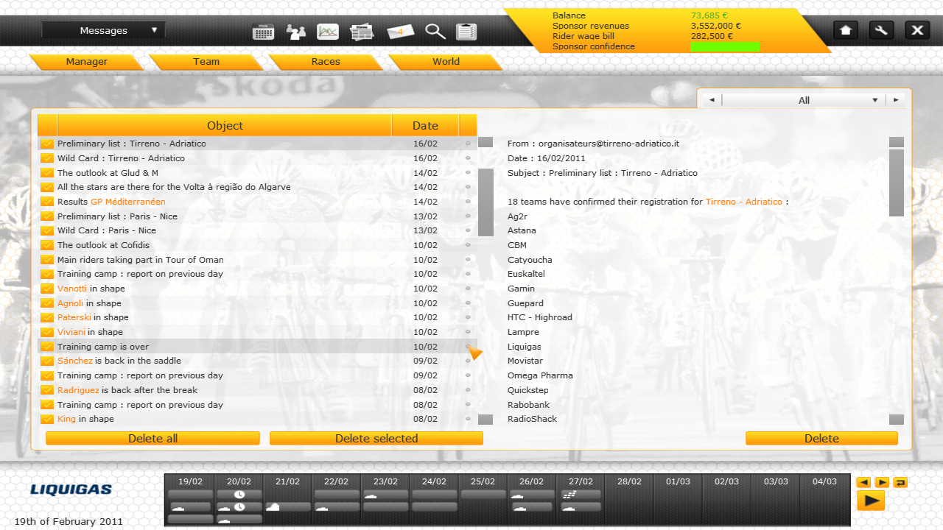Click the large orange play button

(871, 501)
